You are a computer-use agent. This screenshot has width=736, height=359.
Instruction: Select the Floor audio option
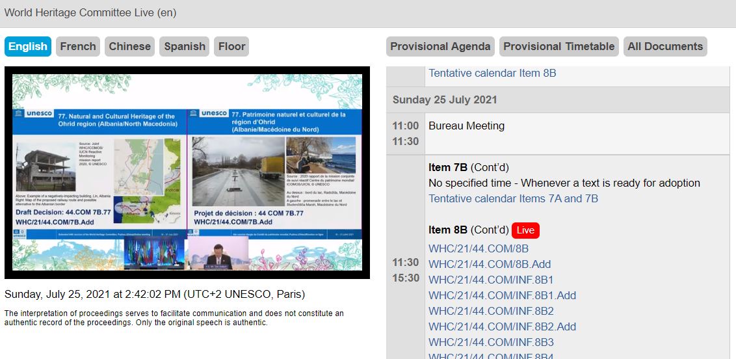tap(231, 46)
